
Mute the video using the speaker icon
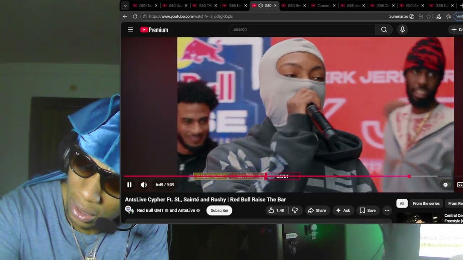click(144, 185)
